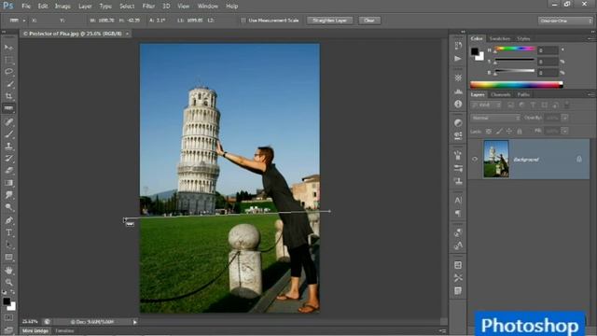Hide the Background layer eye icon

tap(475, 160)
